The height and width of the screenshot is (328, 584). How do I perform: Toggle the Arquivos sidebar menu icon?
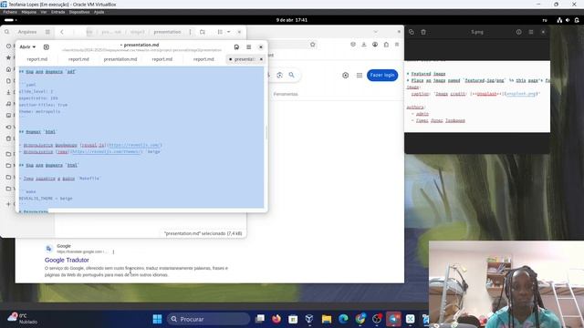(x=47, y=32)
